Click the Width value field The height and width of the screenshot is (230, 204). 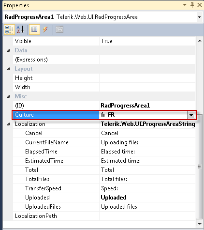pyautogui.click(x=147, y=87)
